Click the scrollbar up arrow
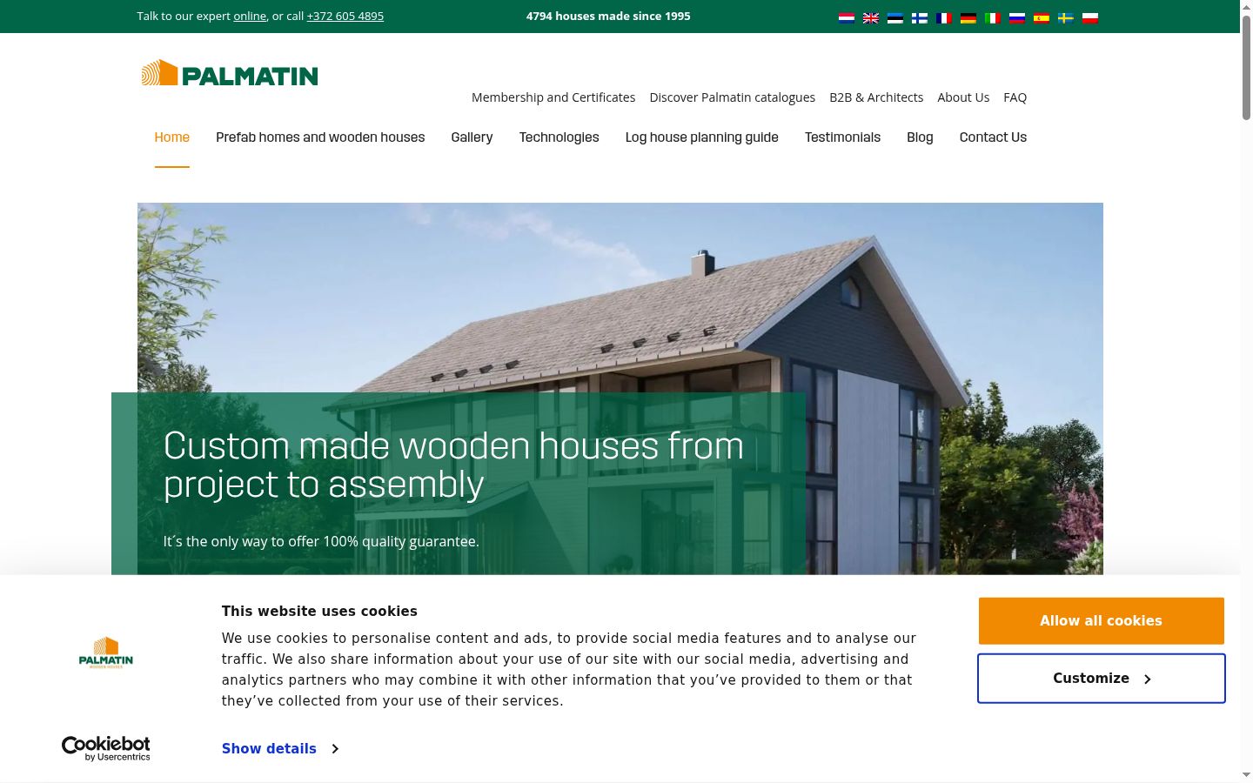 (1246, 7)
